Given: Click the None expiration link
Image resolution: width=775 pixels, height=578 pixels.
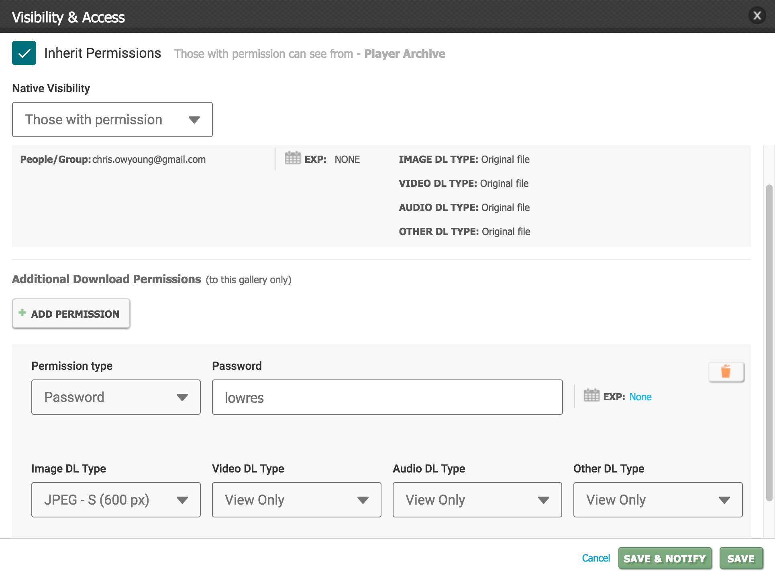Looking at the screenshot, I should [x=640, y=397].
